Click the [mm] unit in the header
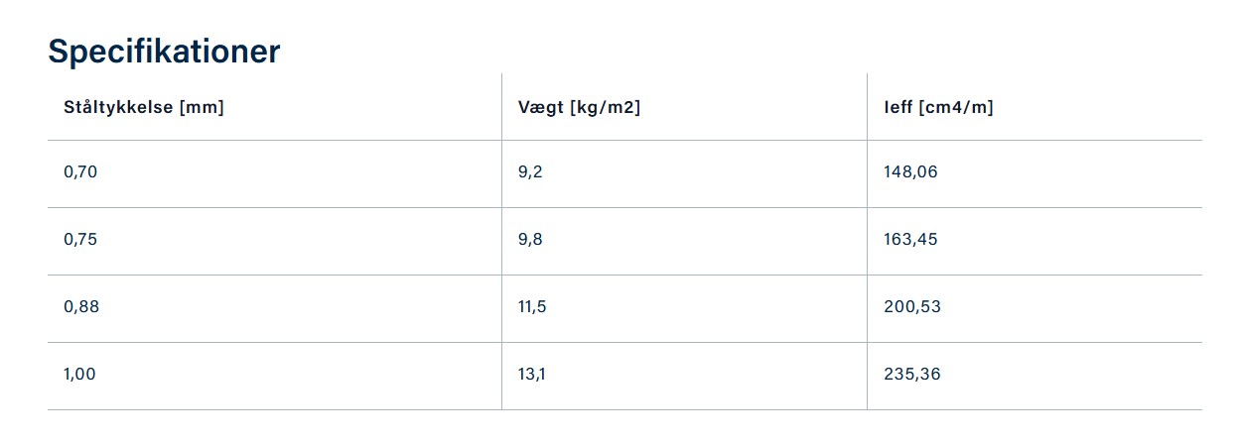Screen dimensions: 1241x443 (x=202, y=108)
